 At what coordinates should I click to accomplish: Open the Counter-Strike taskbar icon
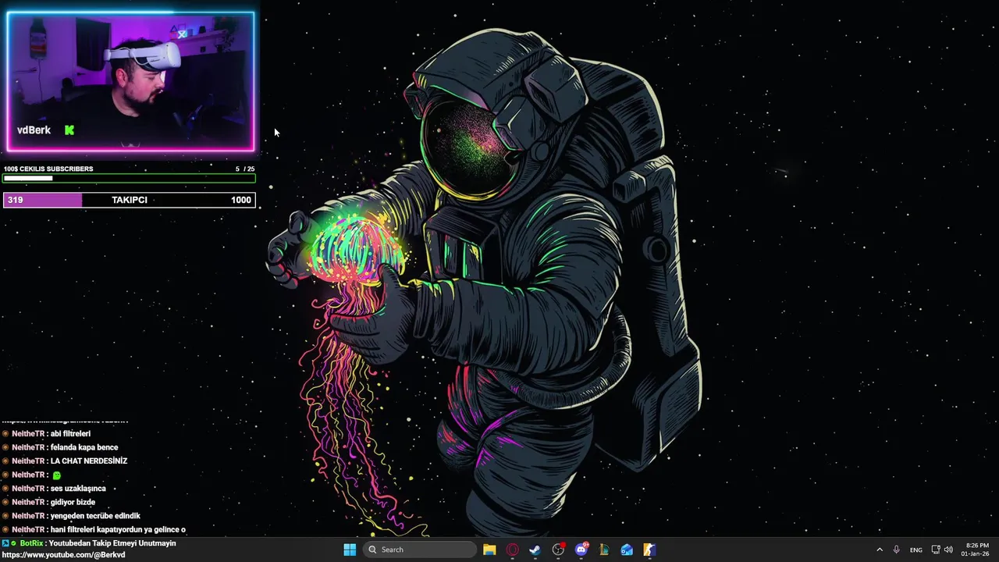(649, 550)
